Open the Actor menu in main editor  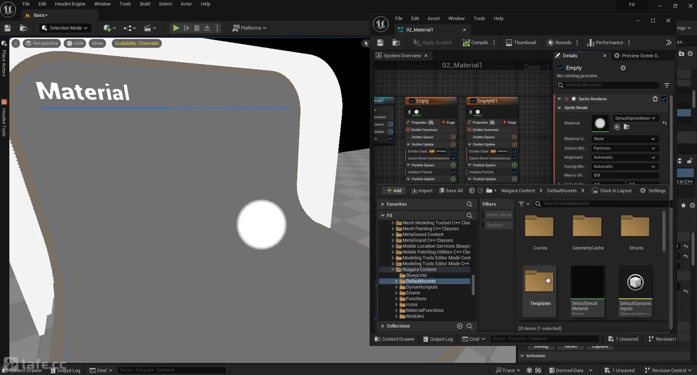point(186,4)
